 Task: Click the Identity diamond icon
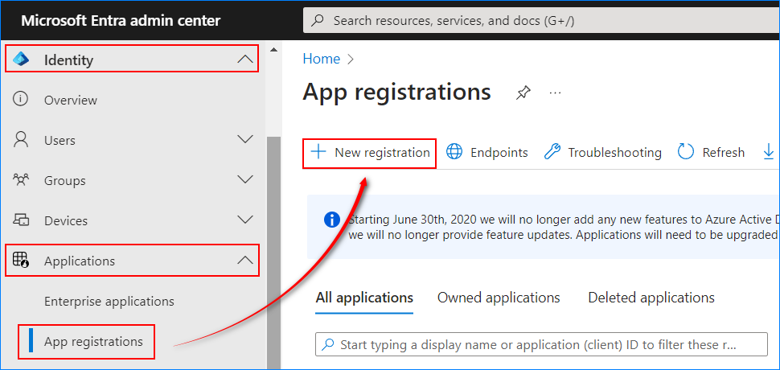click(x=21, y=60)
